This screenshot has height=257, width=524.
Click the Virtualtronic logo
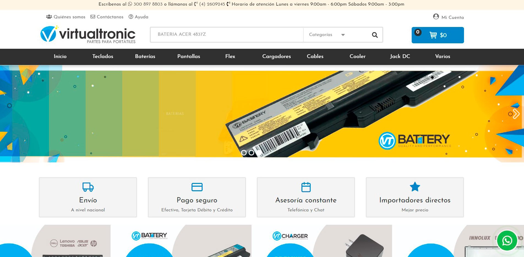point(88,35)
